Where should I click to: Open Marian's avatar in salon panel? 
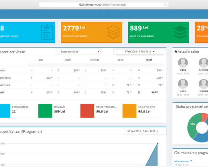204,84
